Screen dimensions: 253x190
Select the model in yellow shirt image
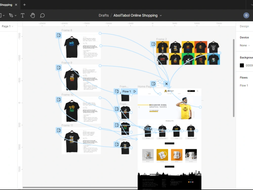(184, 108)
